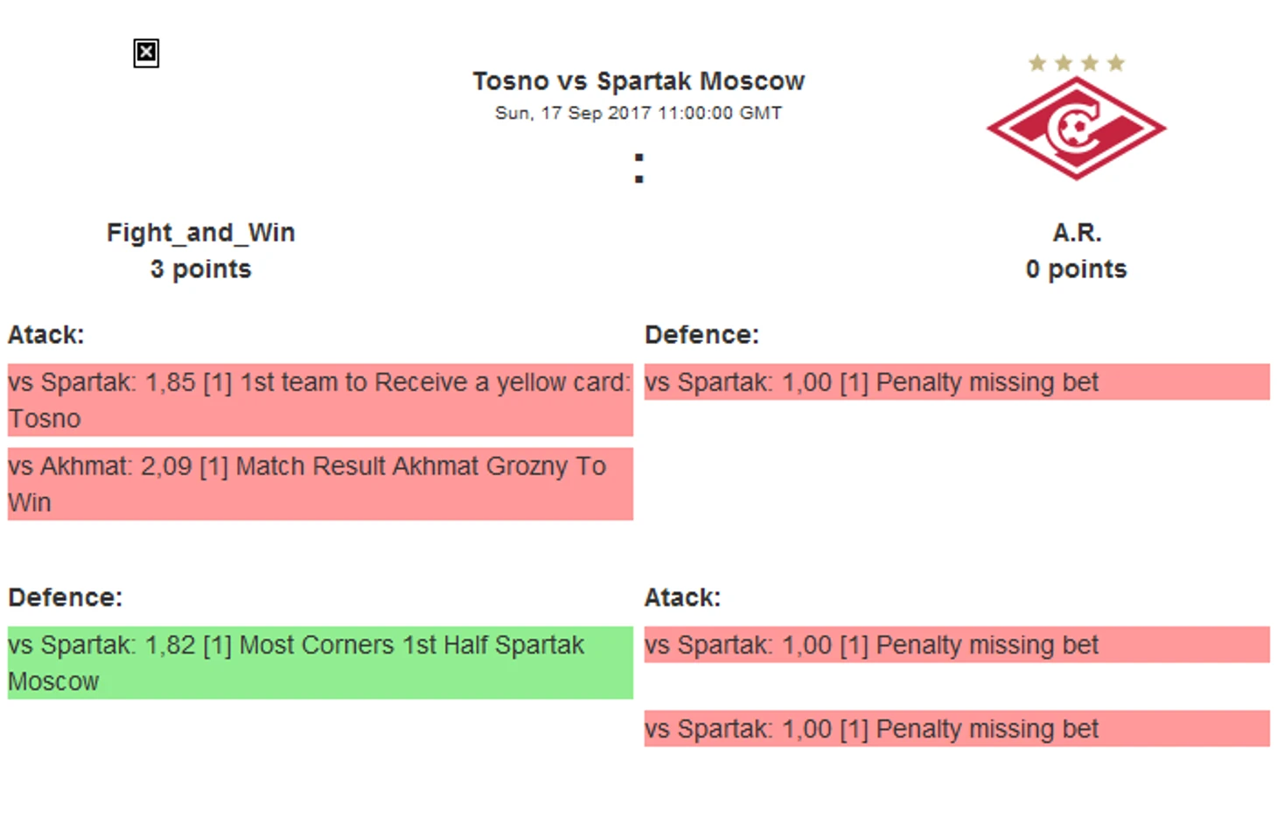Image resolution: width=1277 pixels, height=839 pixels.
Task: Open the Akhmat Grozny To Win bet
Action: [319, 484]
